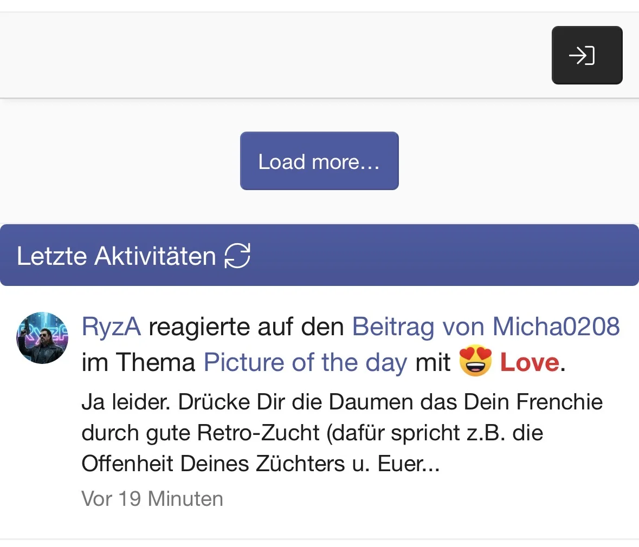Click the heart-eyes Love emoji
This screenshot has width=639, height=547.
[475, 361]
